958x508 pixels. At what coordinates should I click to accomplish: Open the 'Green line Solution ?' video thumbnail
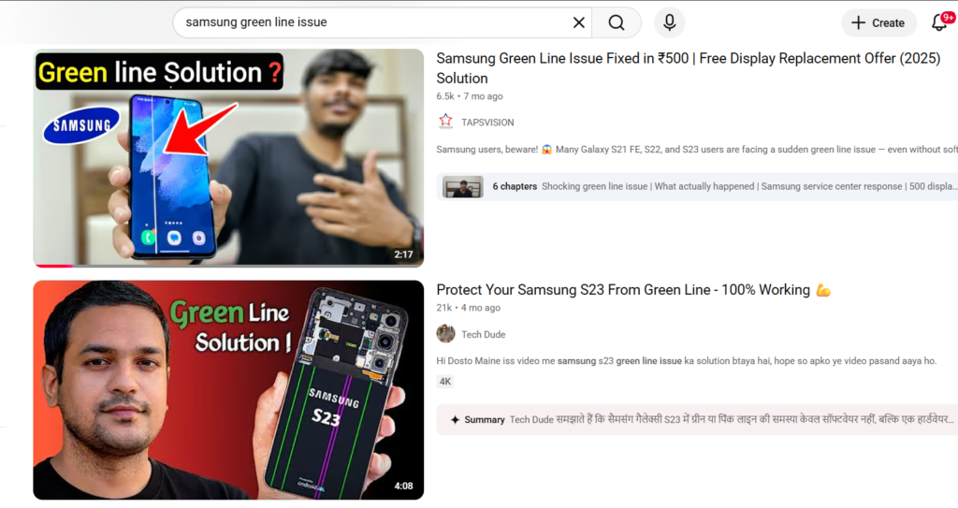click(228, 158)
